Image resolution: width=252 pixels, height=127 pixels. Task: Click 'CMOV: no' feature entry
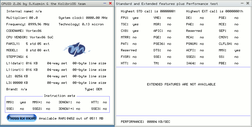click(228, 37)
